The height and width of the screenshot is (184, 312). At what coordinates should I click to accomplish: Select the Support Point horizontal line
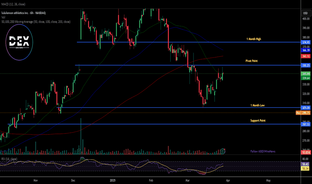[154, 124]
